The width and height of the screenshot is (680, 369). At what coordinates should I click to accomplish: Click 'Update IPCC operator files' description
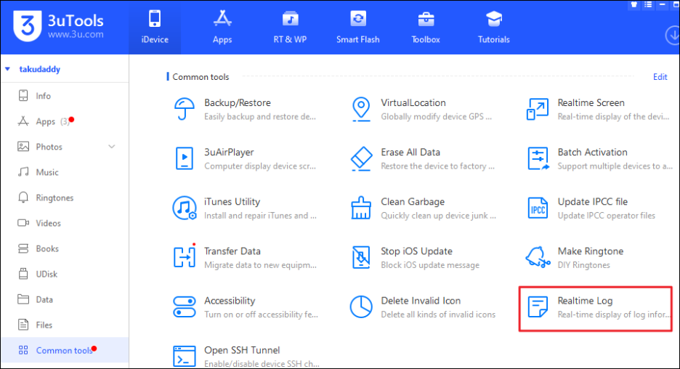pyautogui.click(x=607, y=216)
